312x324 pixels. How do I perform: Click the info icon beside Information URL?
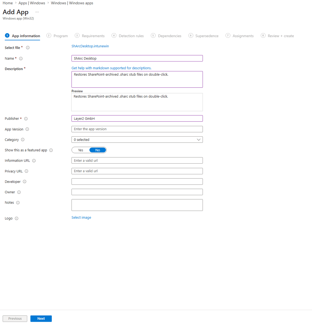click(34, 161)
